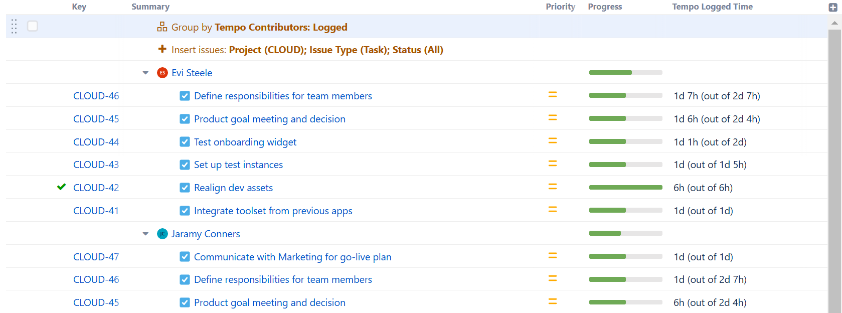Click the Group by structure icon
842x313 pixels.
162,27
